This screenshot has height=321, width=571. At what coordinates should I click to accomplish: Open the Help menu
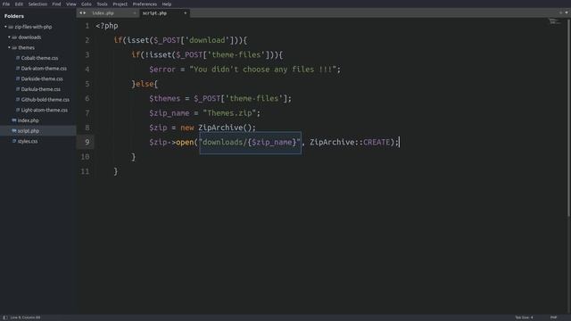(167, 4)
